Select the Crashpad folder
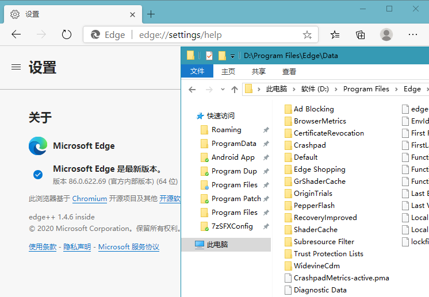Image resolution: width=429 pixels, height=297 pixels. [x=305, y=145]
